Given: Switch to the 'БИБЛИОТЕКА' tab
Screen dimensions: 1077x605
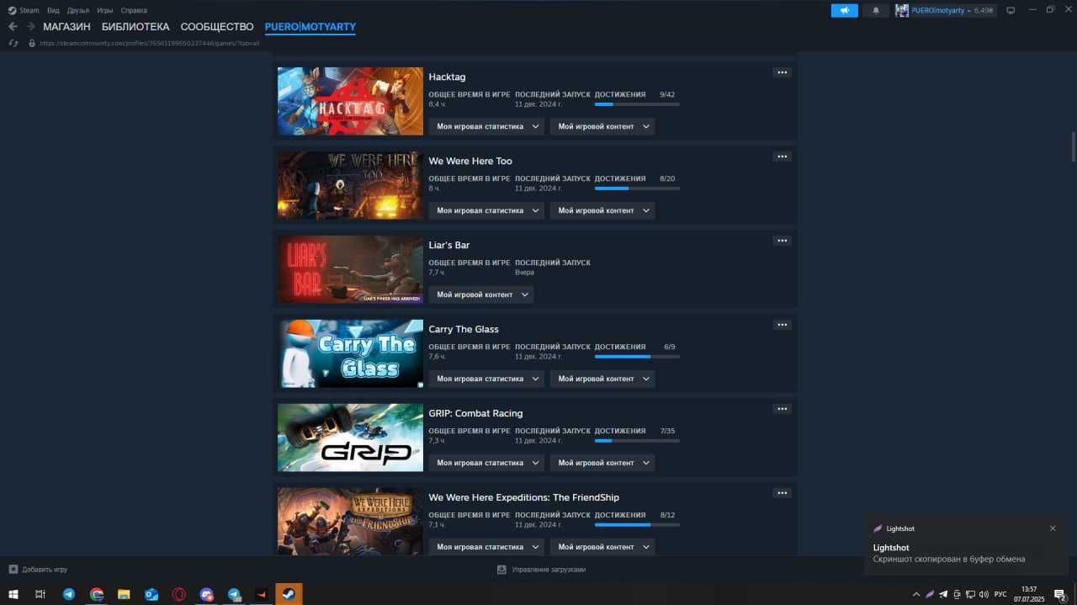Looking at the screenshot, I should 135,27.
